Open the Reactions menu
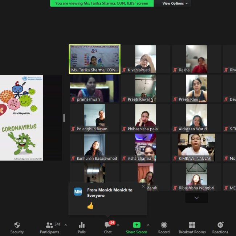 (x=220, y=225)
